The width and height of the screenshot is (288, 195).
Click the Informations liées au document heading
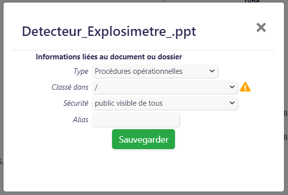pos(109,57)
